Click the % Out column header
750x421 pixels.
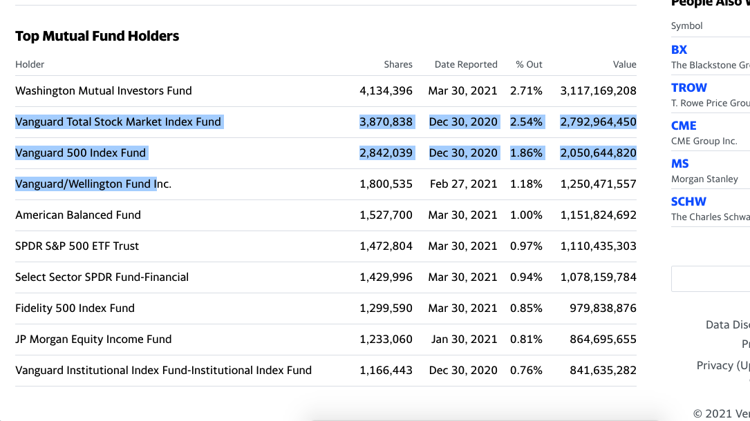point(529,64)
